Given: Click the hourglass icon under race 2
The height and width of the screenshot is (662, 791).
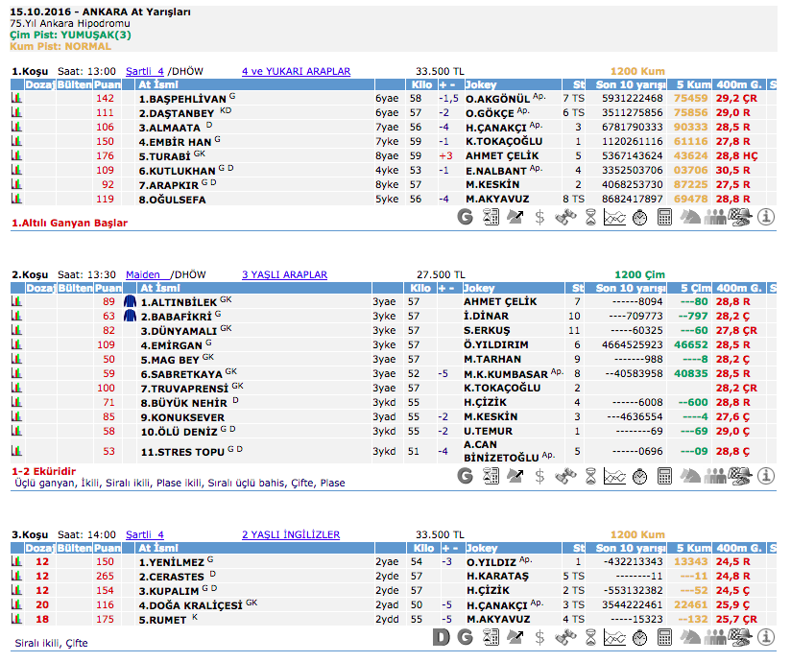Looking at the screenshot, I should tap(589, 476).
